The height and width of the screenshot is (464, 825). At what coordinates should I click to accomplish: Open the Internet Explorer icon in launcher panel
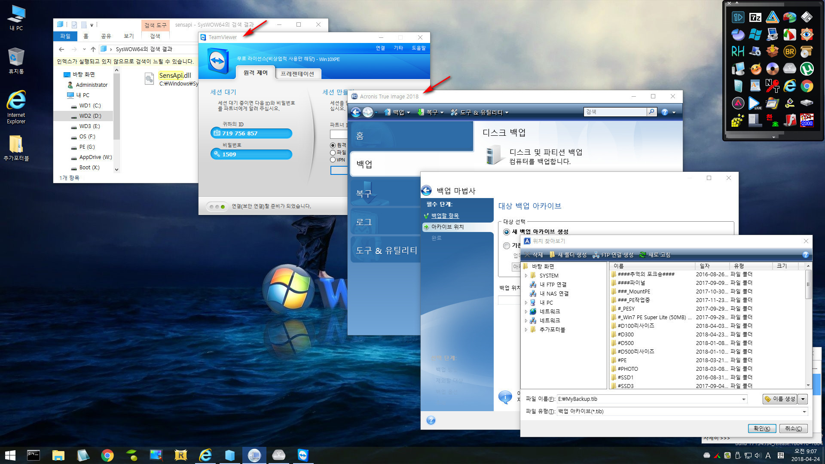pyautogui.click(x=789, y=86)
